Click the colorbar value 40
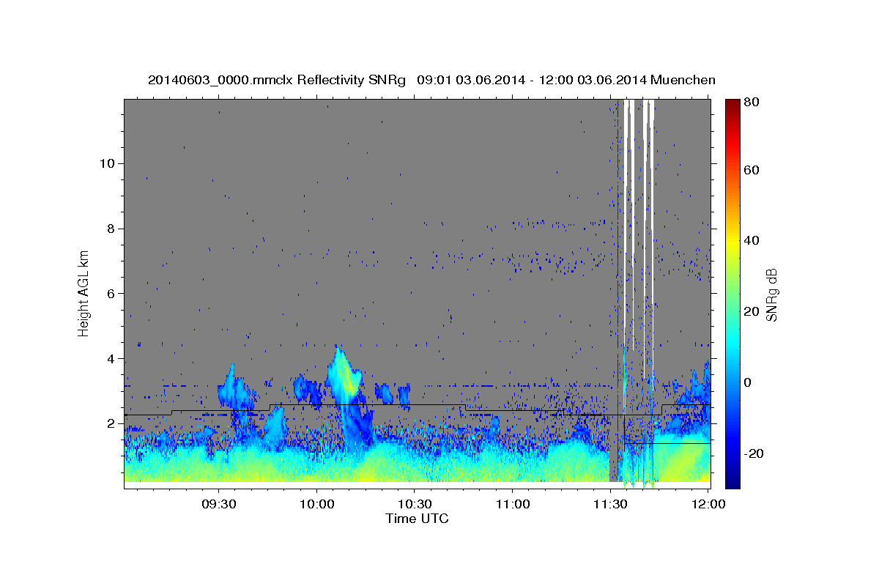Image resolution: width=879 pixels, height=586 pixels. (x=752, y=240)
